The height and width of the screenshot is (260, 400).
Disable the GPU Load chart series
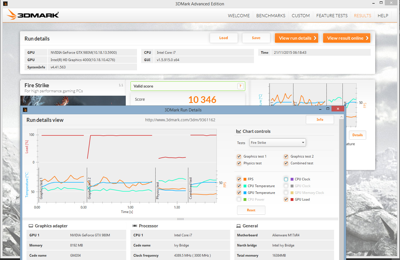pyautogui.click(x=286, y=200)
